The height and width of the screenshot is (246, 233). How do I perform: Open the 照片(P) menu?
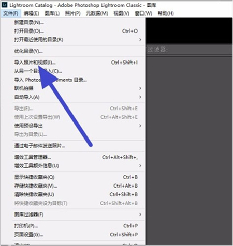pyautogui.click(x=72, y=13)
